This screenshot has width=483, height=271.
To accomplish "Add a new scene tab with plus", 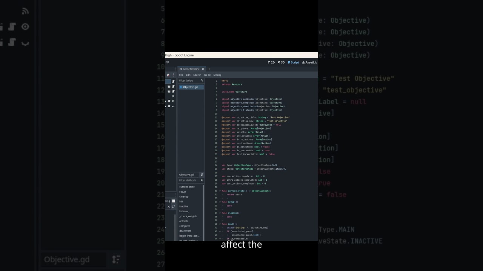I will (209, 69).
